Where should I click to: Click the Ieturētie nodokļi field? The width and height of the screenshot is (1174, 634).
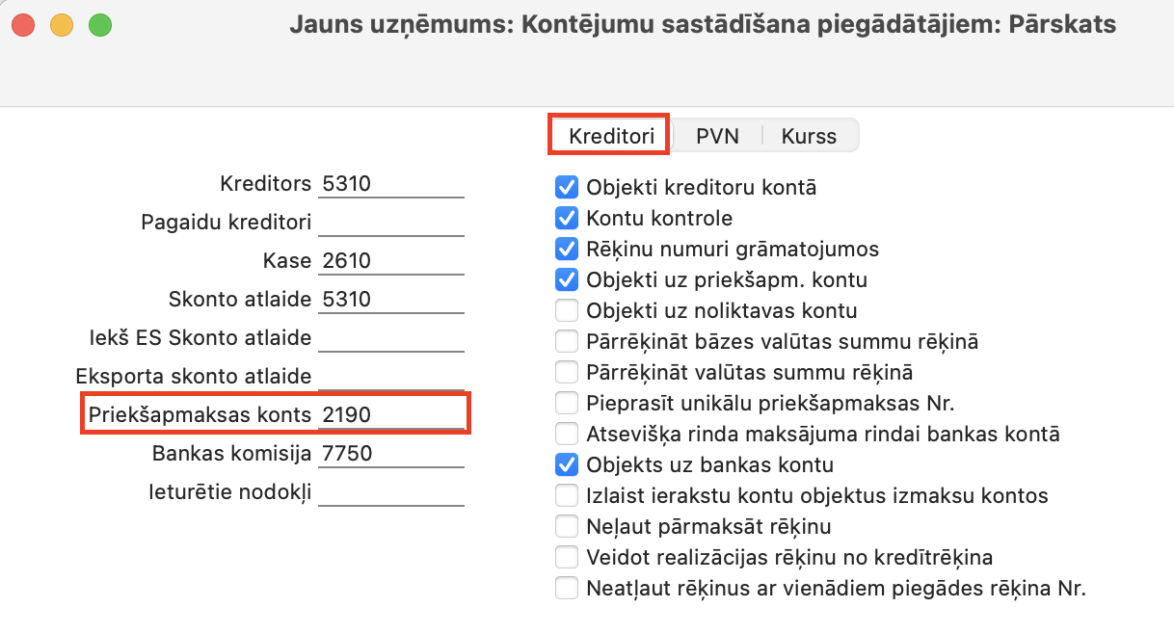[390, 493]
